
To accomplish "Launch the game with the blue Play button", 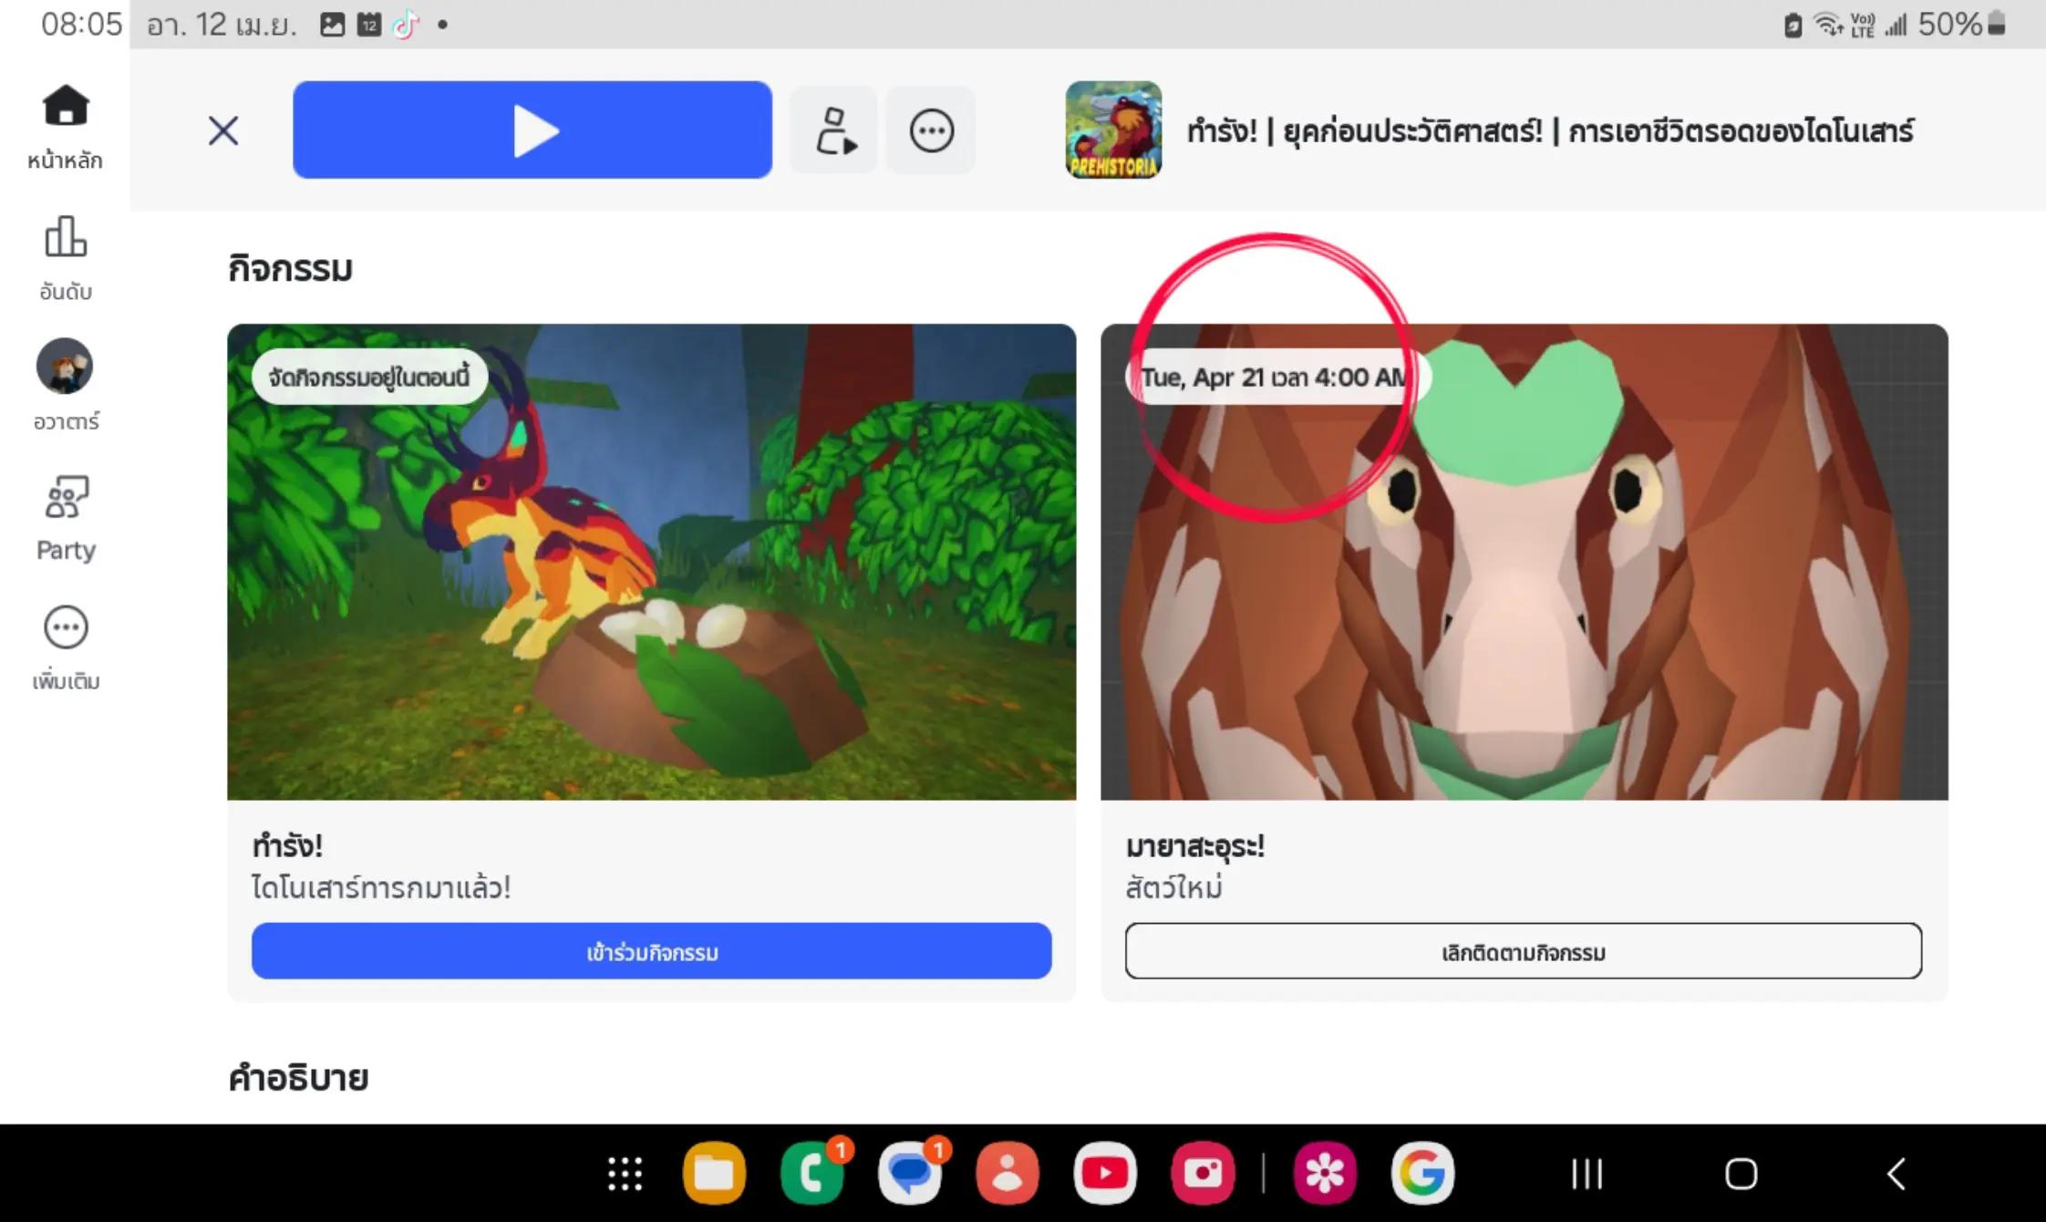I will click(x=532, y=129).
